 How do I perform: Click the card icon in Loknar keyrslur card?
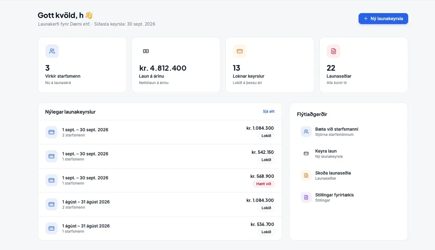(x=239, y=51)
